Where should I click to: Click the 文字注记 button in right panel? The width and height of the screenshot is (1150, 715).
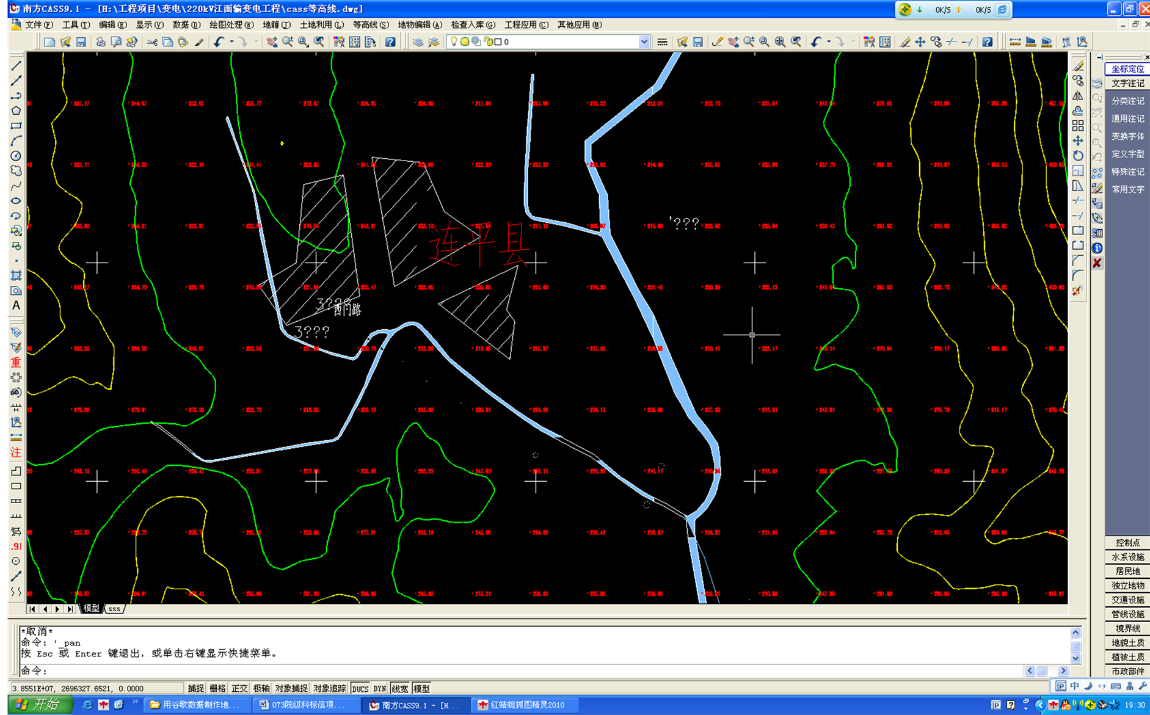[1127, 84]
